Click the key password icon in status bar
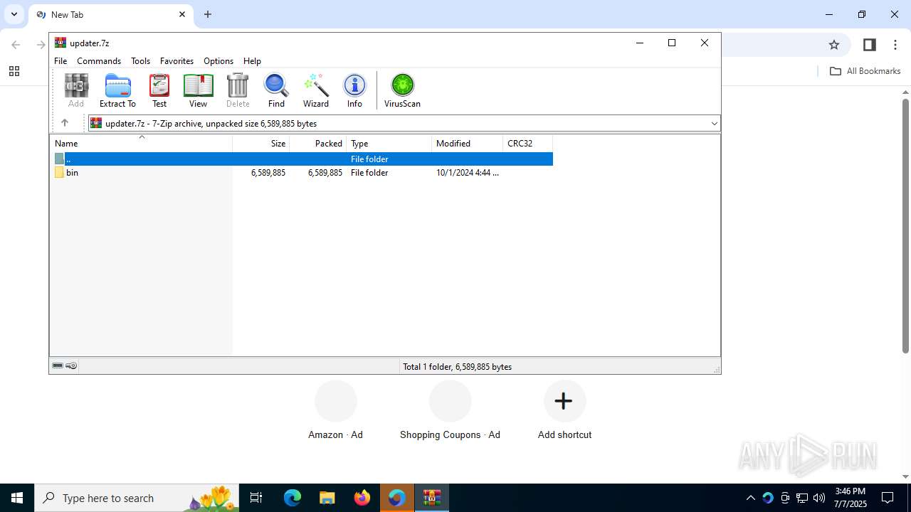 click(71, 366)
